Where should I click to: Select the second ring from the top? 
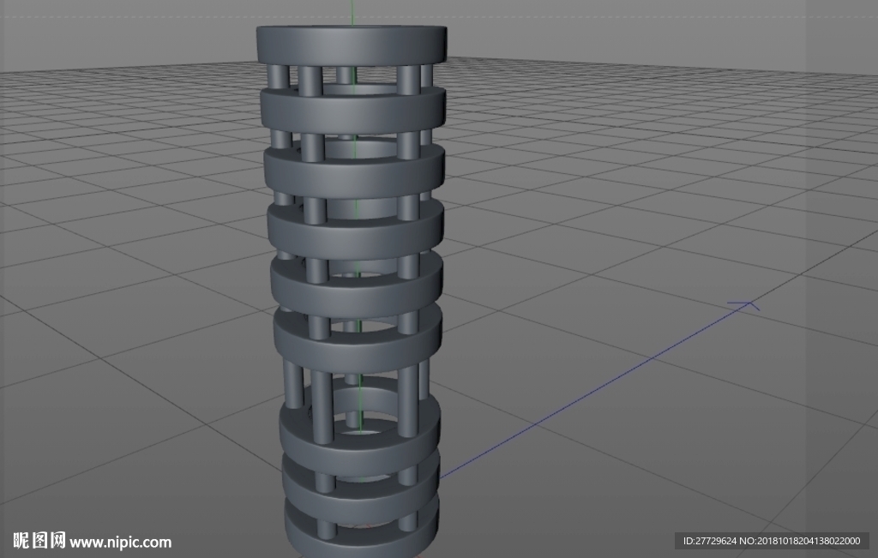[x=352, y=111]
